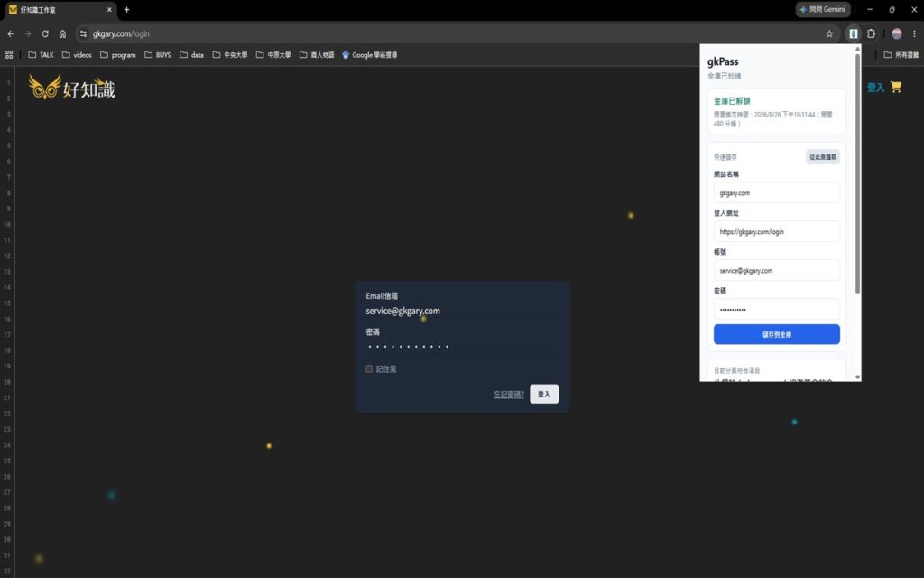The height and width of the screenshot is (578, 924).
Task: Submit the login form with 登入 button
Action: (x=544, y=394)
